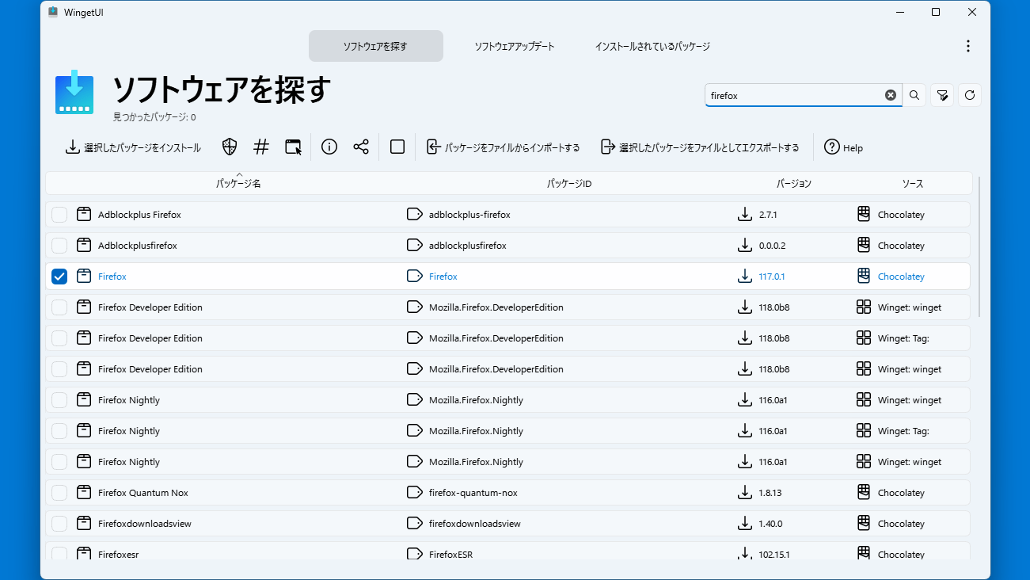
Task: Check the Adblockplusfirefox row checkbox
Action: (x=59, y=246)
